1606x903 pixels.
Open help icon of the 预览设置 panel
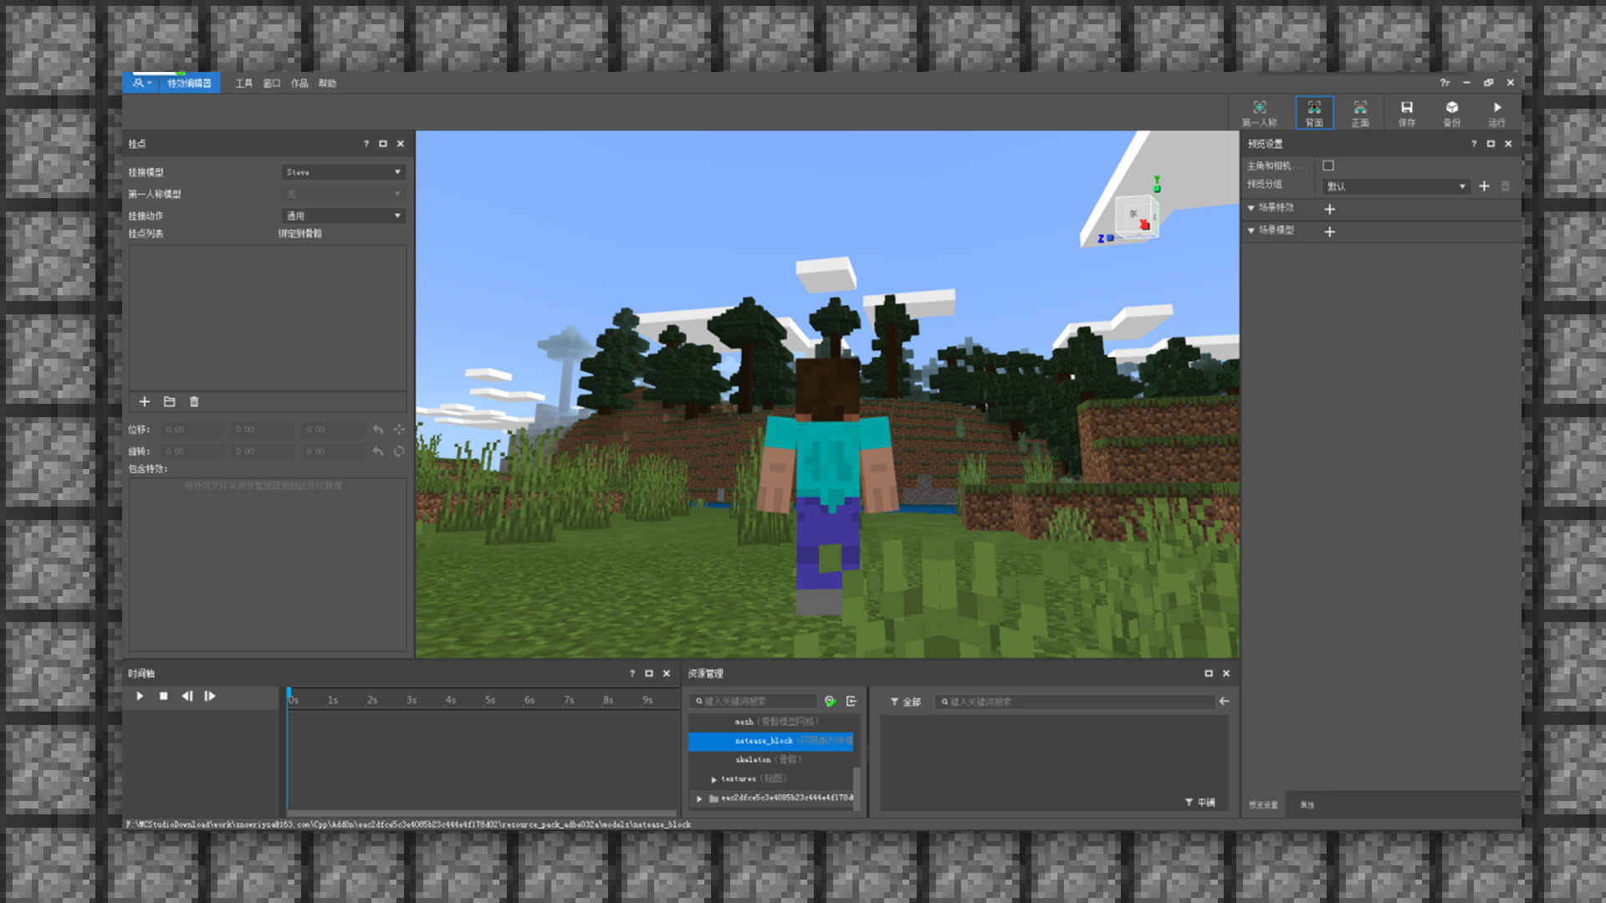[x=1474, y=144]
